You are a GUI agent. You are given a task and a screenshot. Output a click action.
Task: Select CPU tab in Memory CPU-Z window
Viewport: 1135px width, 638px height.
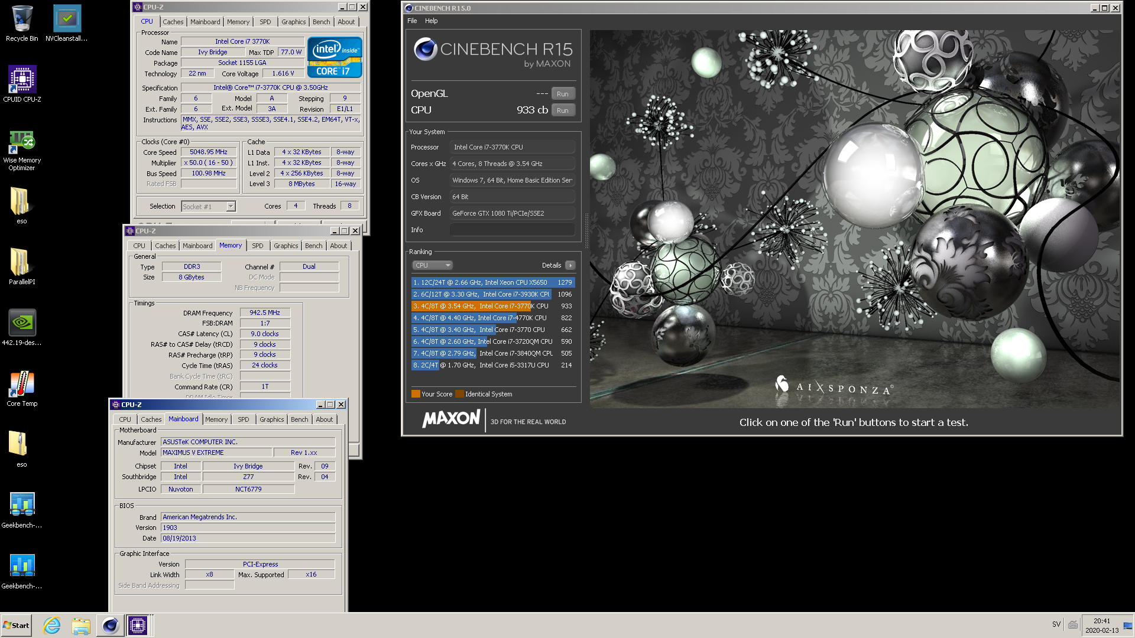click(x=140, y=246)
